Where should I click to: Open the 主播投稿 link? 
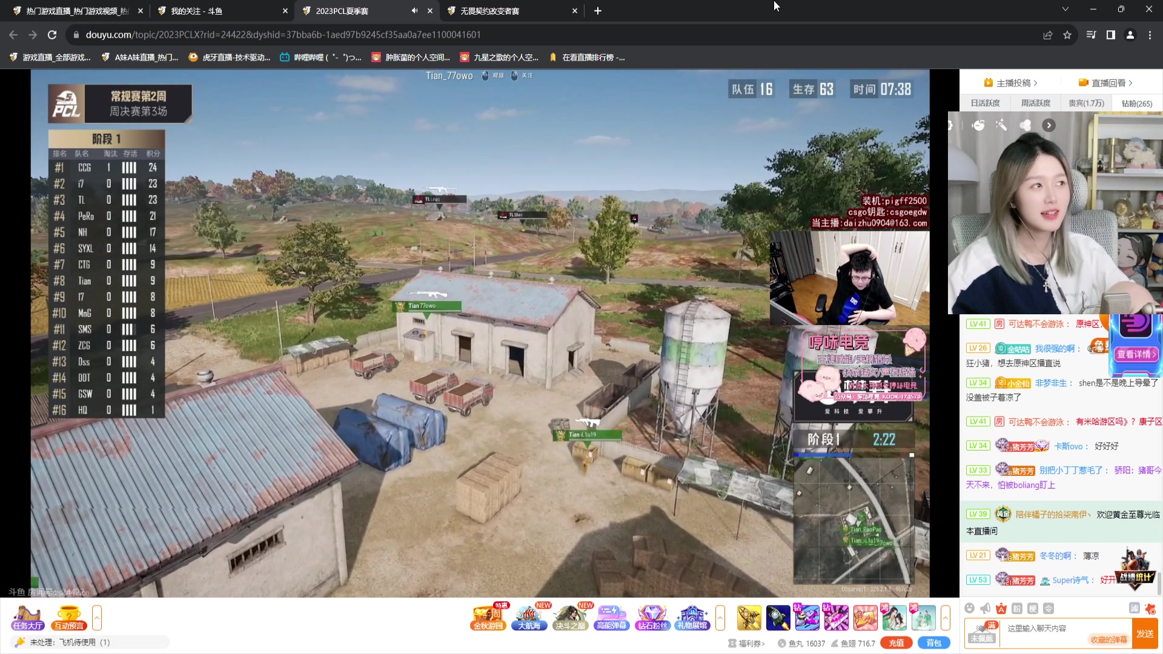[1011, 83]
